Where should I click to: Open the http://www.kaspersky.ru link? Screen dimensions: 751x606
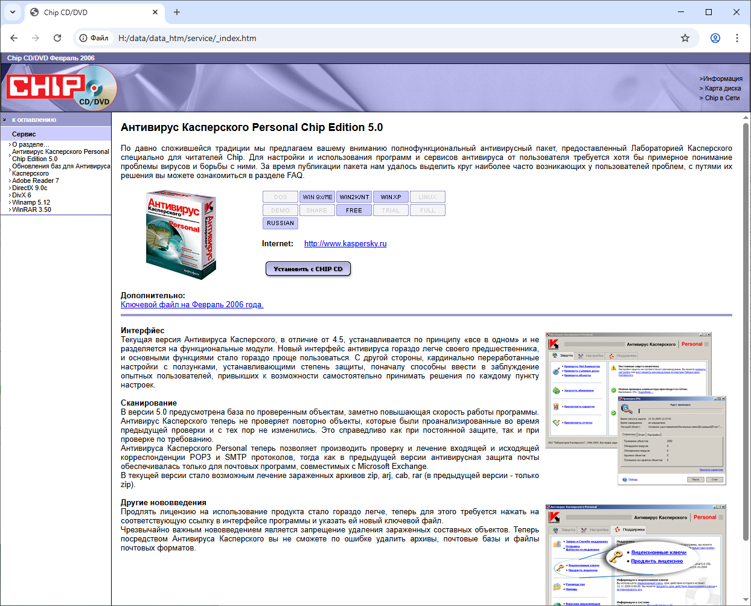[x=345, y=243]
